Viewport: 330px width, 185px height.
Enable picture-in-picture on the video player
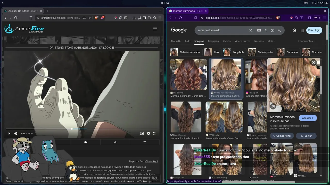142,133
